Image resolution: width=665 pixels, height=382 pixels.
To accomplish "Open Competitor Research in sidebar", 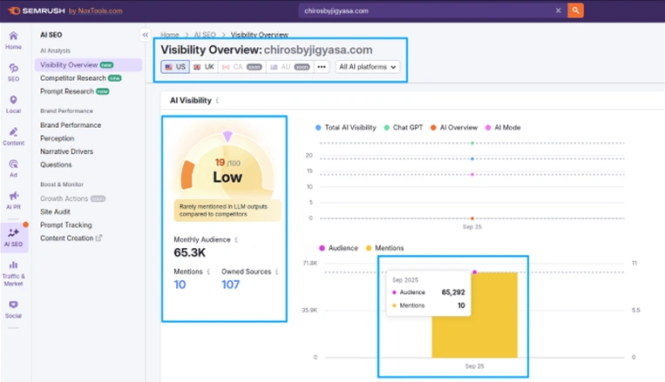I will coord(80,78).
